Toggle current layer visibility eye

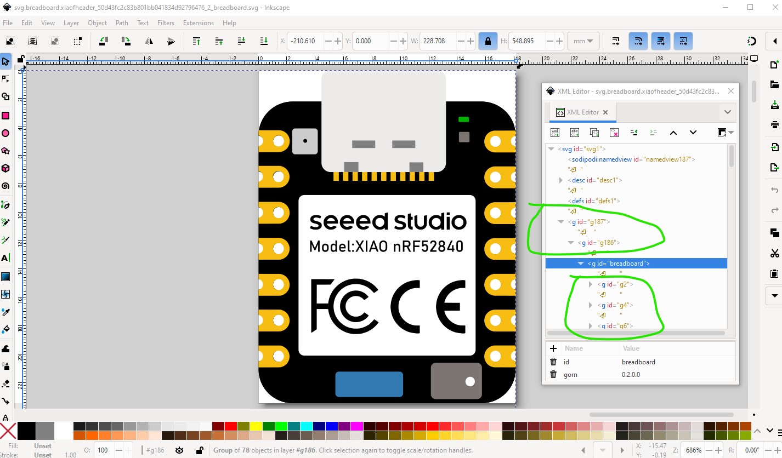179,450
